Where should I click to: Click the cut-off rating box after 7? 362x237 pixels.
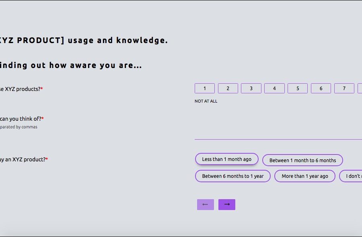click(x=360, y=89)
